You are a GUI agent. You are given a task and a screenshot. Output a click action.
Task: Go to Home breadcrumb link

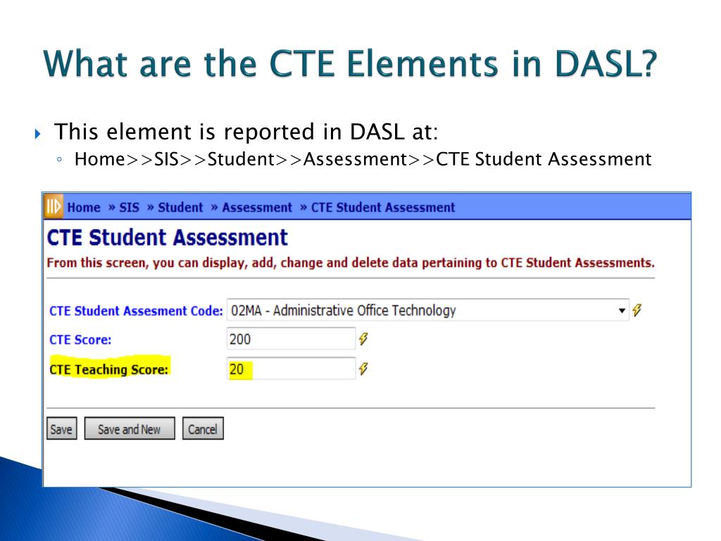tap(84, 208)
